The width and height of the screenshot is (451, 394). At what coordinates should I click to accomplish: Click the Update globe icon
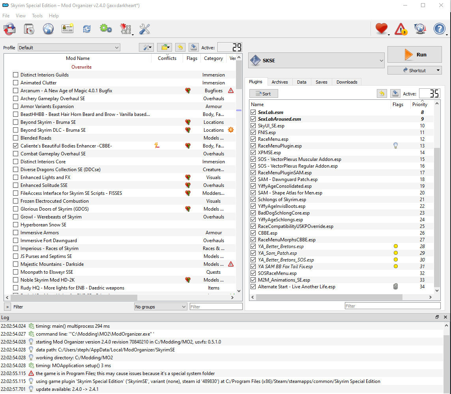[420, 29]
